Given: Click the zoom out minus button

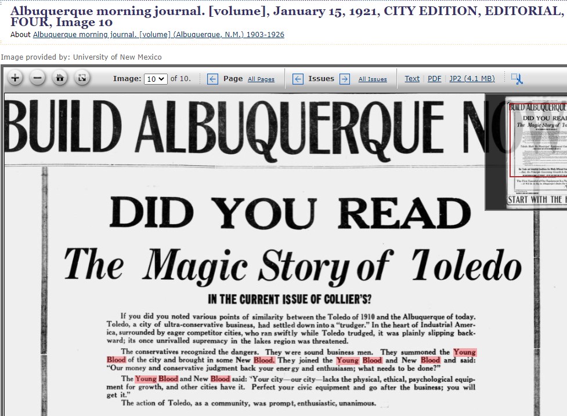Looking at the screenshot, I should [x=38, y=78].
